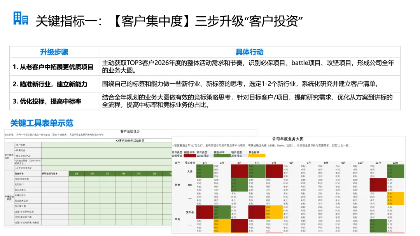Image resolution: width=420 pixels, height=236 pixels.
Task: Click the '客户基本信息' section label
Action: (9, 156)
